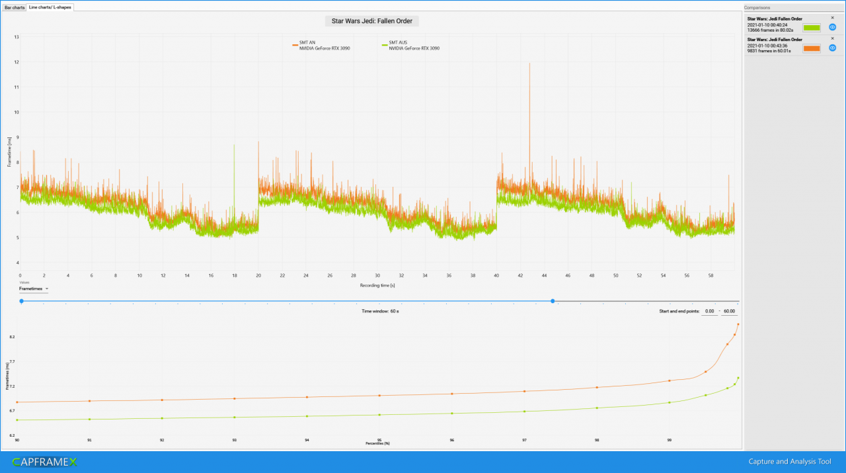Image resolution: width=846 pixels, height=473 pixels.
Task: Click the end point 60.00 field
Action: tap(730, 311)
